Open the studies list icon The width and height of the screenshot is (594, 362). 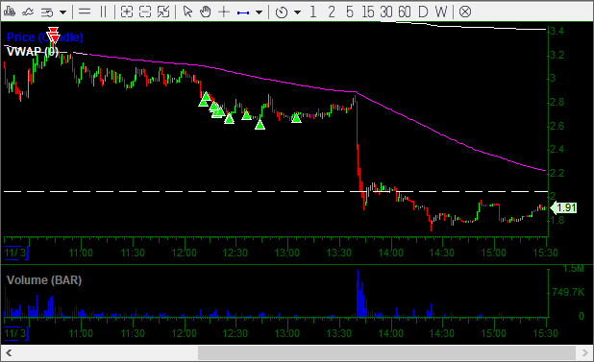click(47, 12)
